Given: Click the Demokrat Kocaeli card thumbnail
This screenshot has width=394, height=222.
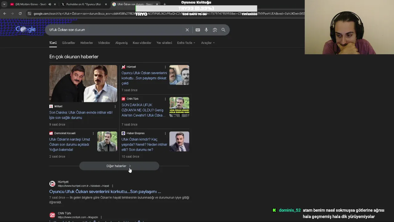Looking at the screenshot, I should [107, 142].
